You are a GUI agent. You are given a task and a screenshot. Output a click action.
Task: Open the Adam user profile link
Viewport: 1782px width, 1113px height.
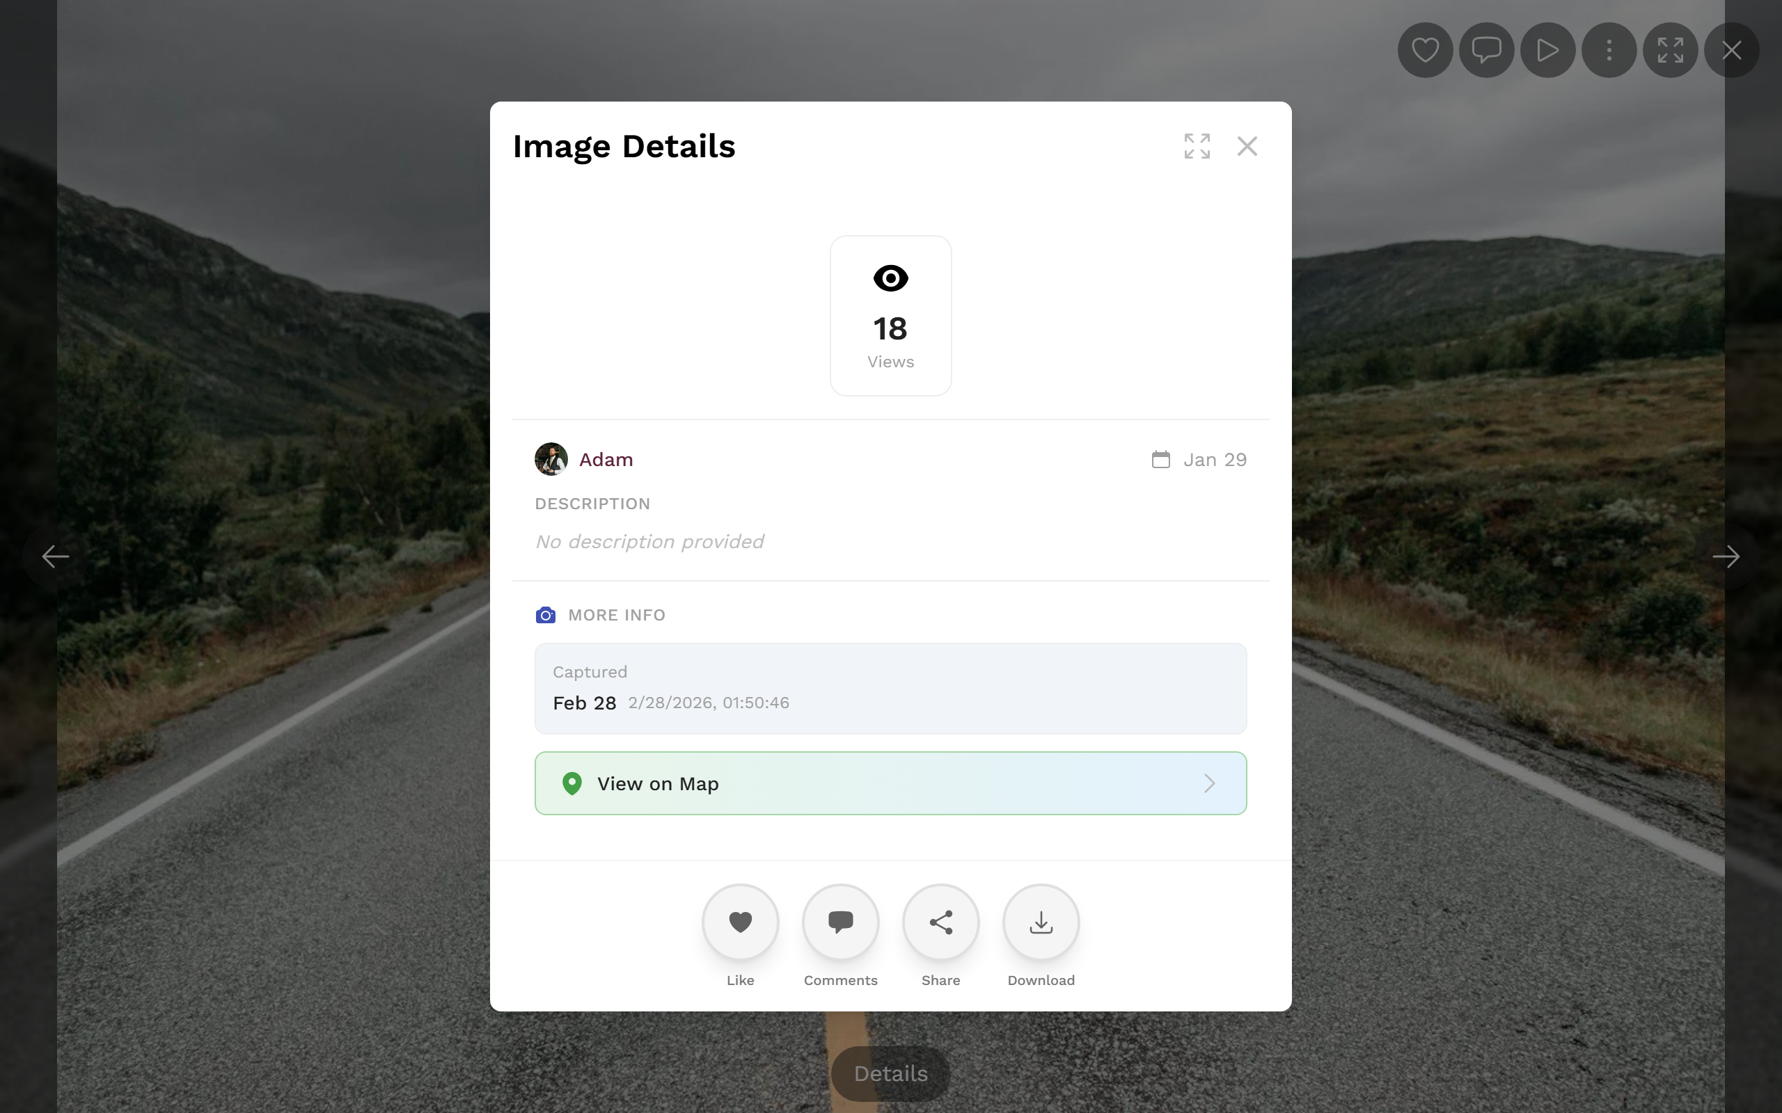[606, 459]
